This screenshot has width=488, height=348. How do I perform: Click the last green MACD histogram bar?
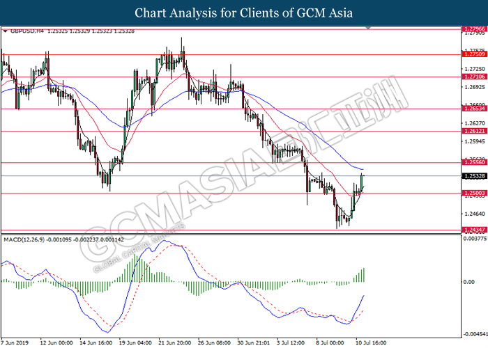tap(363, 275)
